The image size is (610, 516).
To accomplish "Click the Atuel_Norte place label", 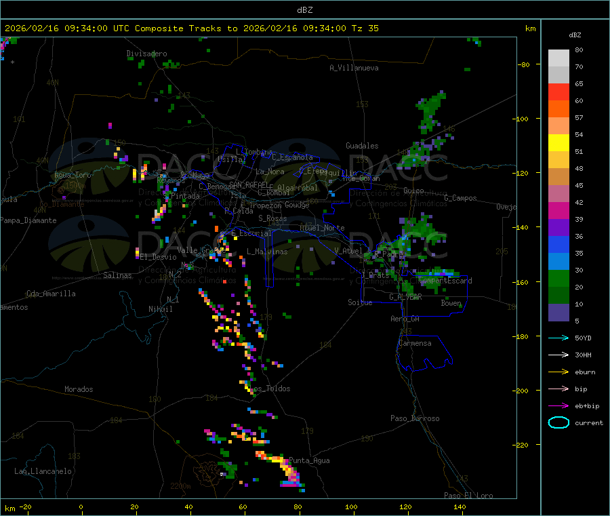I will [x=322, y=228].
